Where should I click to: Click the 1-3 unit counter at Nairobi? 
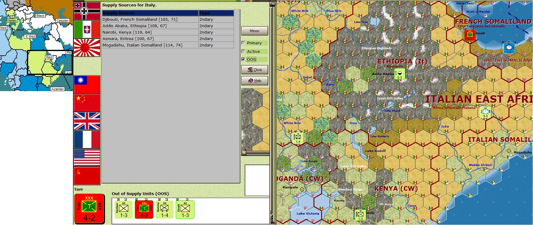pos(360,215)
